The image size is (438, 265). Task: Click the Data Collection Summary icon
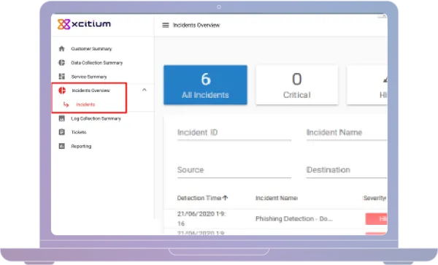click(62, 63)
